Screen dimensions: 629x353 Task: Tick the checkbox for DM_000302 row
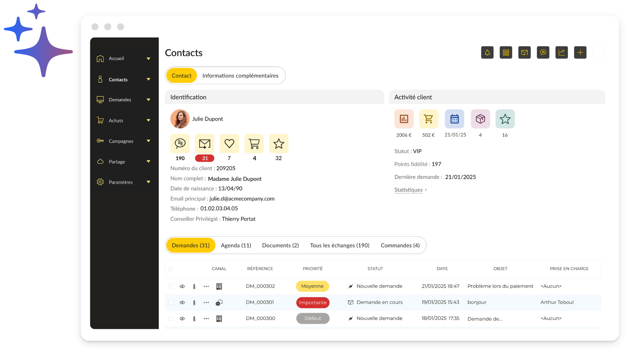pyautogui.click(x=171, y=287)
